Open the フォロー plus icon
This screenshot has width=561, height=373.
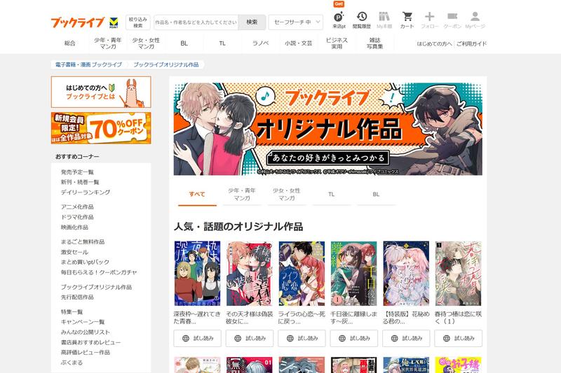pos(430,20)
